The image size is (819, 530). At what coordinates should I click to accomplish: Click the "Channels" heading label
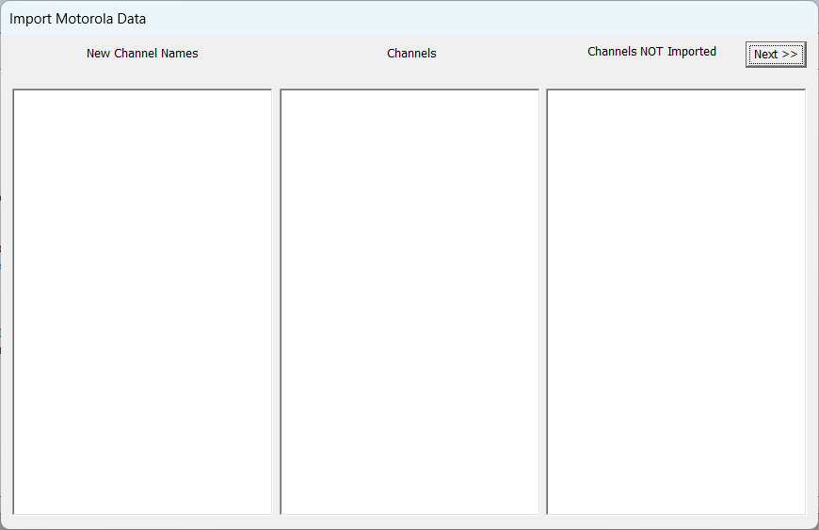[x=411, y=54]
